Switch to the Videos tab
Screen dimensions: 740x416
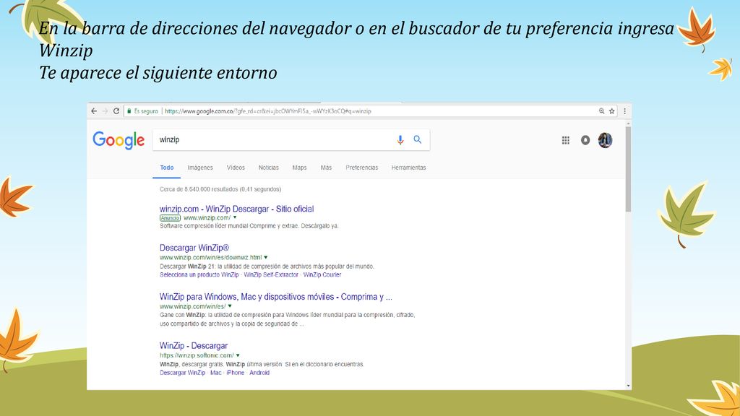coord(236,168)
